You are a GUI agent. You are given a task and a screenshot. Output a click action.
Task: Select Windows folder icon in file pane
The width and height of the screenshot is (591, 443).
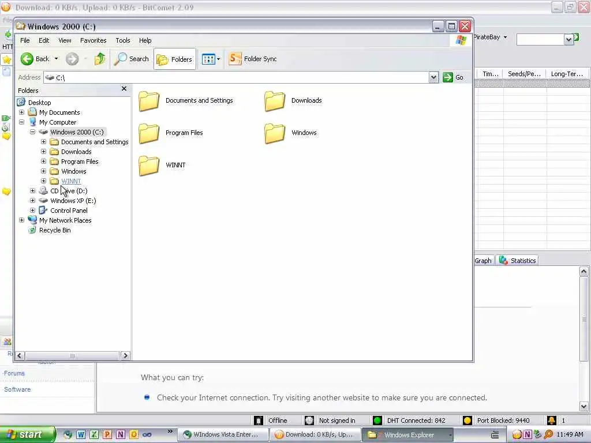tap(275, 133)
